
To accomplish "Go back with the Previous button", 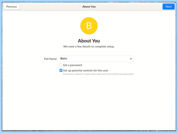I will 12,7.
